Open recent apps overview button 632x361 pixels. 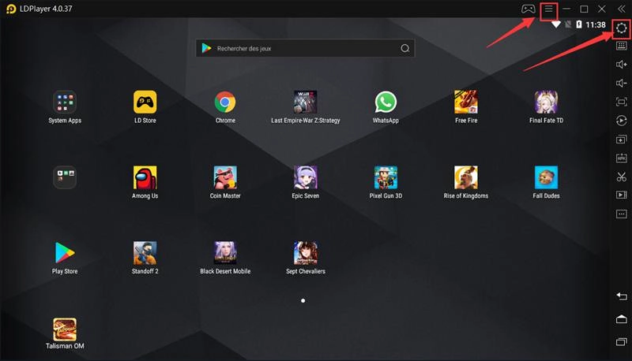pyautogui.click(x=622, y=341)
